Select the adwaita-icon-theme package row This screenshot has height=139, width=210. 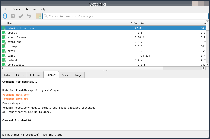point(103,28)
